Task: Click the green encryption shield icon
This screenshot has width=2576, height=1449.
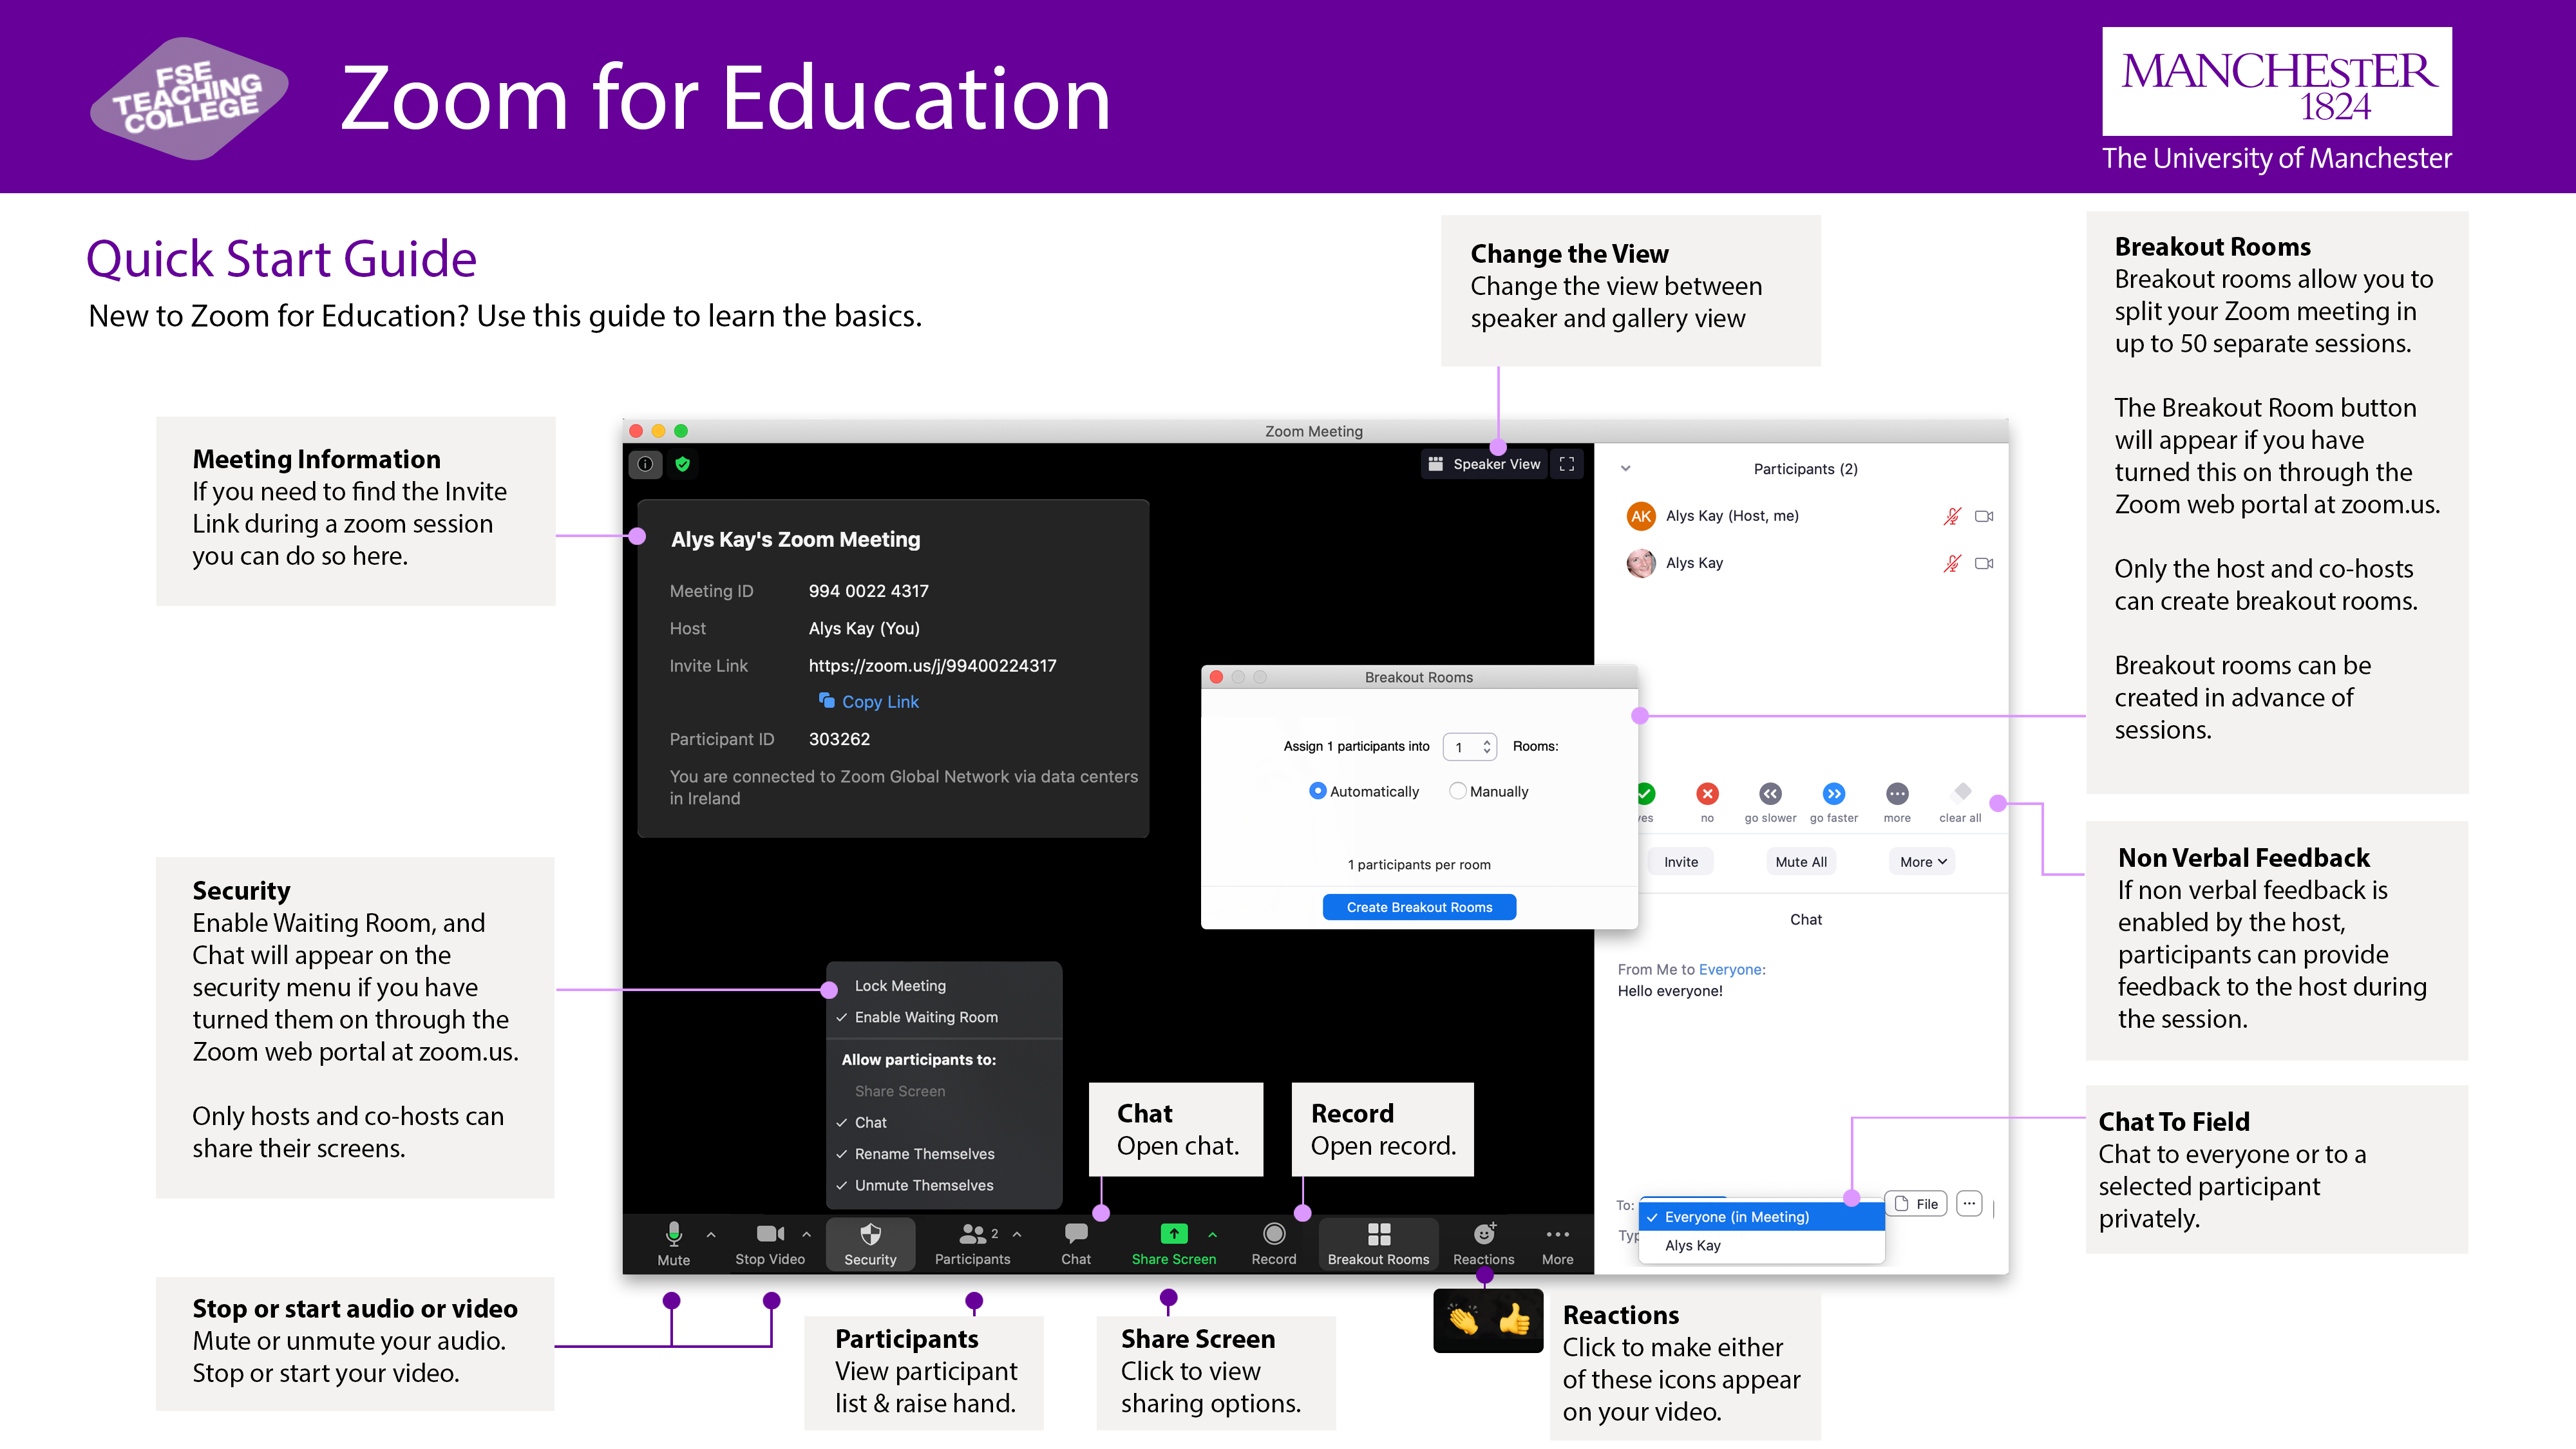Action: [x=682, y=464]
